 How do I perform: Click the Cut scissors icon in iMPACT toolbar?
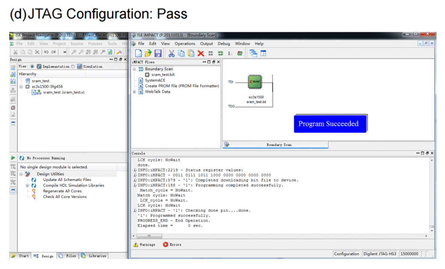tap(171, 53)
